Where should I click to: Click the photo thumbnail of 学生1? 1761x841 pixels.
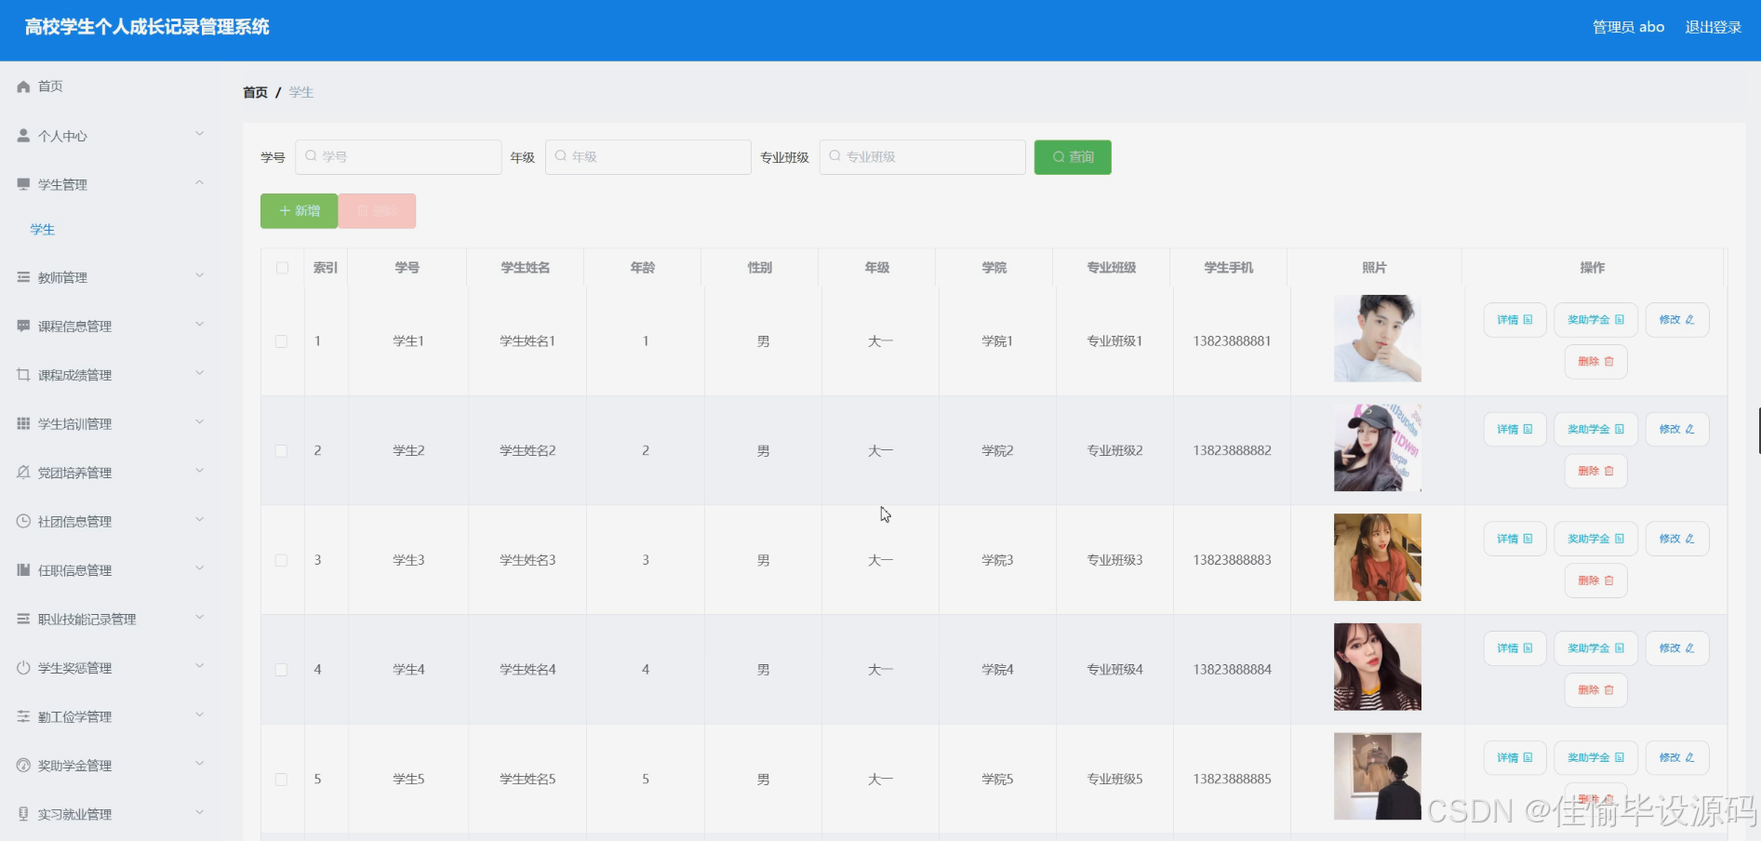click(x=1377, y=339)
